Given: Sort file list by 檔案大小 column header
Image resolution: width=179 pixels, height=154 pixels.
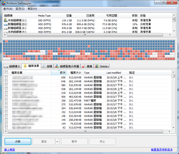Looking at the screenshot, I should coord(75,73).
